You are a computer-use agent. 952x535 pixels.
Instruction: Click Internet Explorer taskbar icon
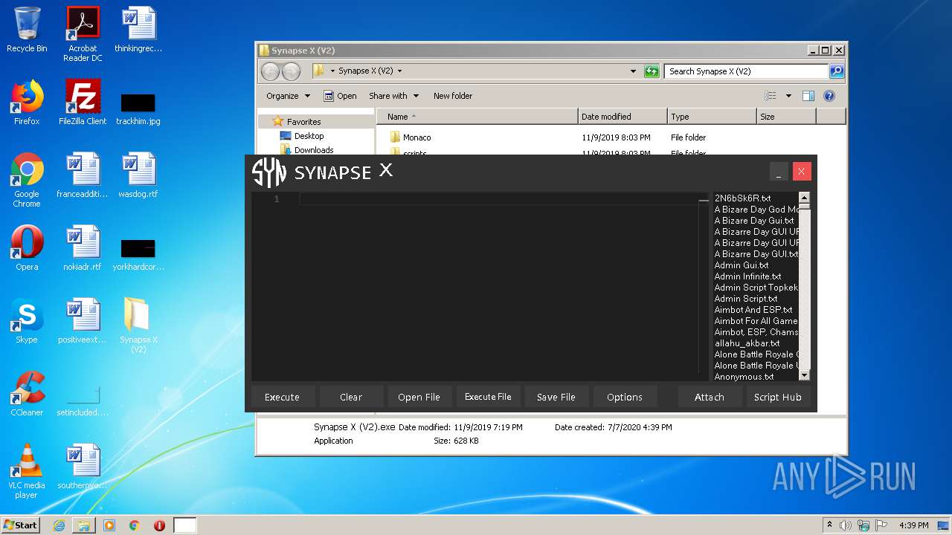coord(59,525)
